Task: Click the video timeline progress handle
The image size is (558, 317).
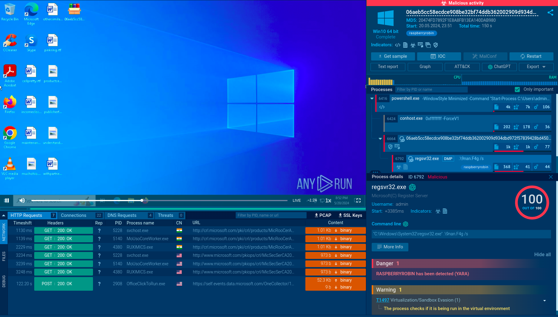Action: [x=142, y=200]
